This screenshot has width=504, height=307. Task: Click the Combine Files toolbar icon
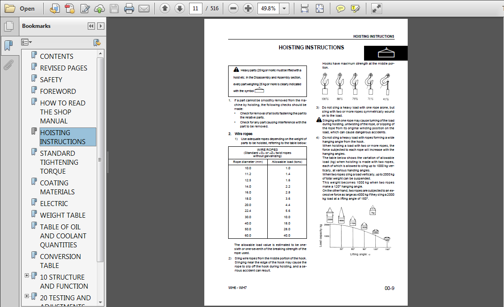70,9
